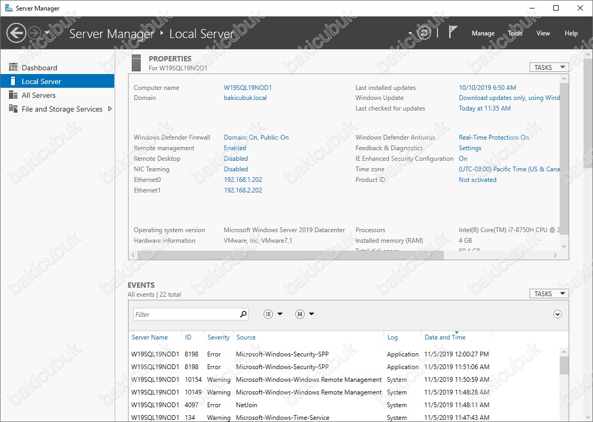This screenshot has width=593, height=422.
Task: Click properties horizontal scroll right arrow
Action: tap(555, 255)
